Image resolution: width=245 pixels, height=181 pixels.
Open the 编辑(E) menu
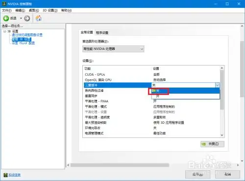[x=20, y=10]
